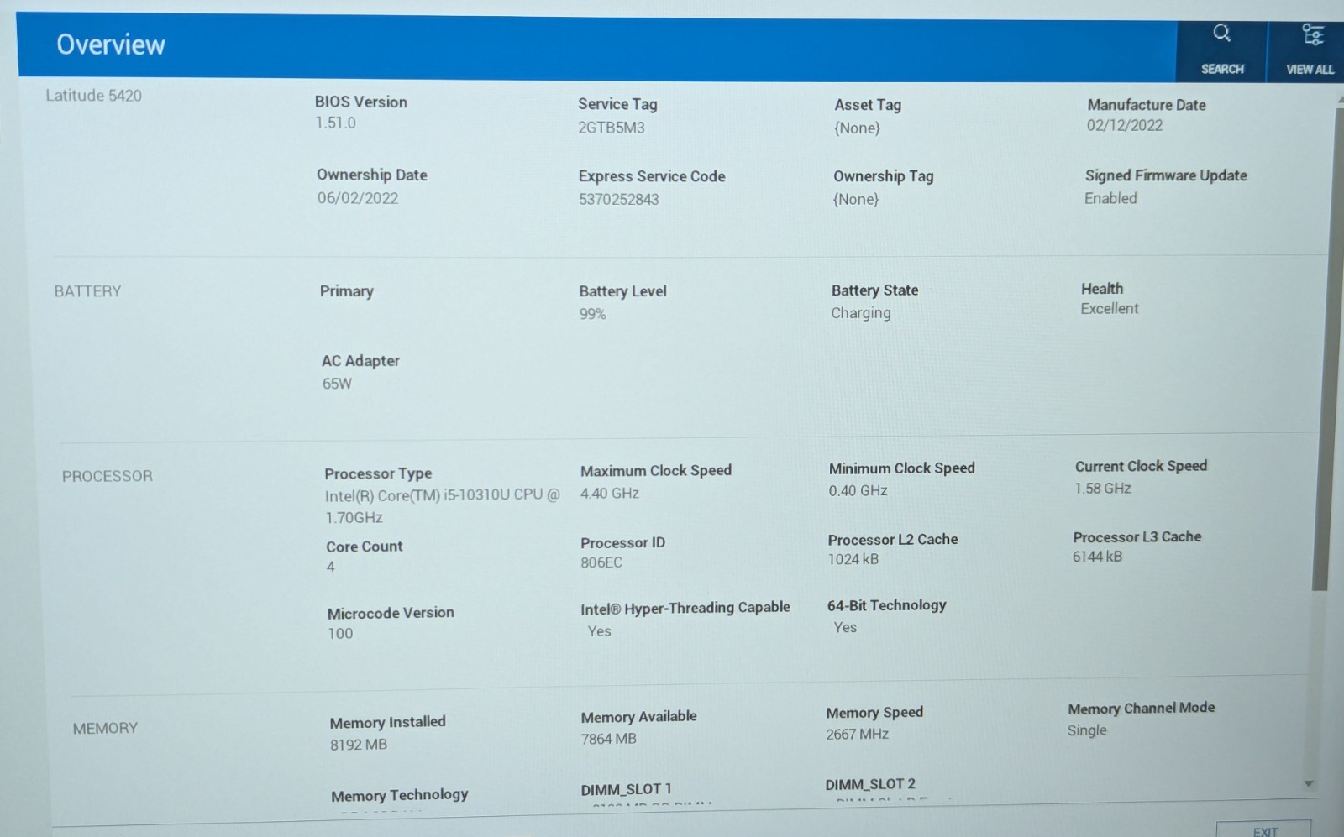
Task: Click the PROCESSOR section label
Action: tap(107, 476)
